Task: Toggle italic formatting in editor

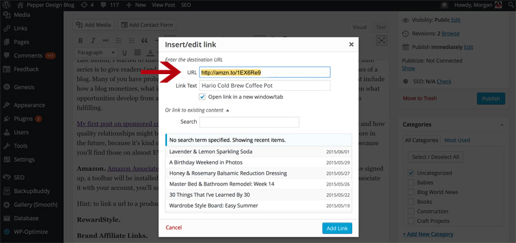Action: [x=93, y=41]
